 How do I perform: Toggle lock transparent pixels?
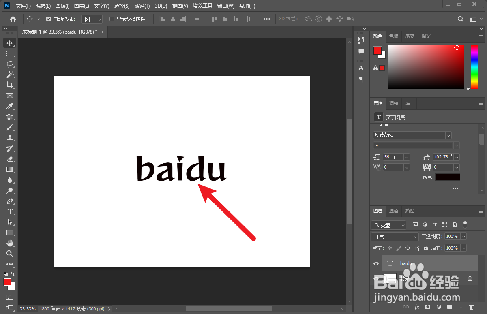[390, 248]
